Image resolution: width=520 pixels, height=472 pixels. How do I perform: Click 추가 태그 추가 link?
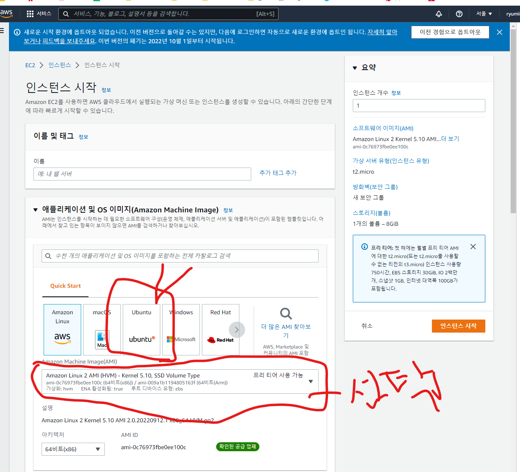click(278, 173)
